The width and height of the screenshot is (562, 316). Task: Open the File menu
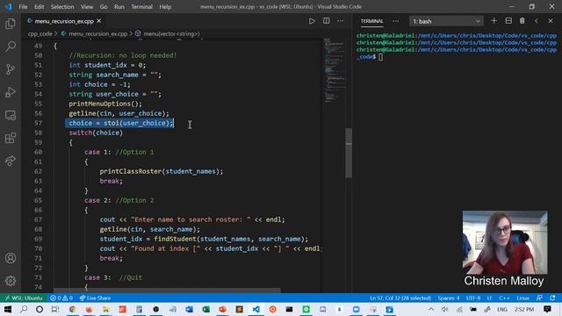click(x=23, y=7)
